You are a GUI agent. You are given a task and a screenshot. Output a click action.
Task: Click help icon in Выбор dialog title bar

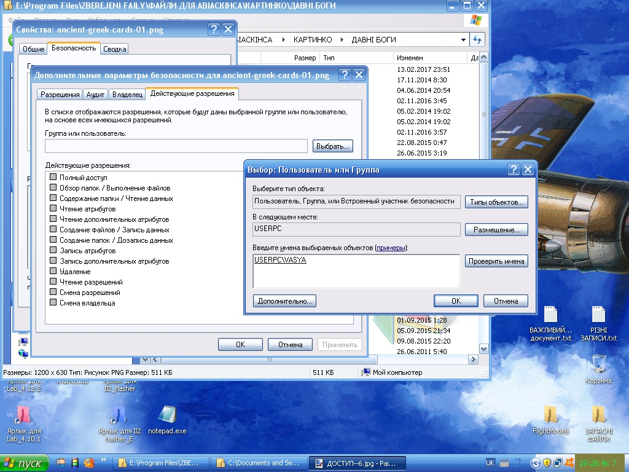click(x=514, y=170)
